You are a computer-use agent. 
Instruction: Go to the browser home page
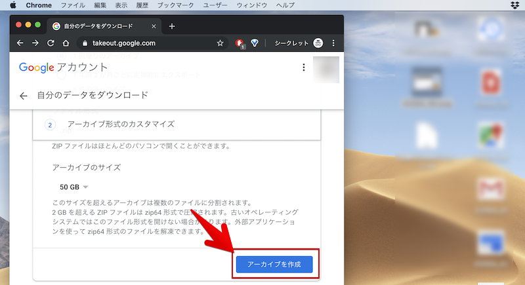tap(66, 43)
